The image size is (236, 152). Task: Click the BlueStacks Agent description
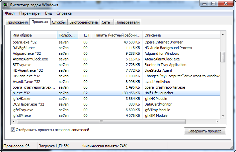(158, 70)
